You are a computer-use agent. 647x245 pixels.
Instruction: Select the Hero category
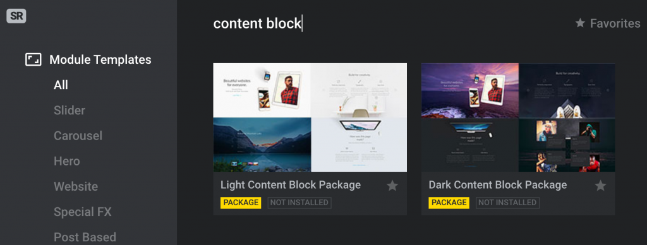pos(67,161)
